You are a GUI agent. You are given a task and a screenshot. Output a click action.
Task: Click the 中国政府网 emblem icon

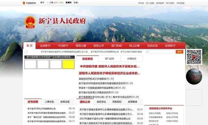coord(24,3)
